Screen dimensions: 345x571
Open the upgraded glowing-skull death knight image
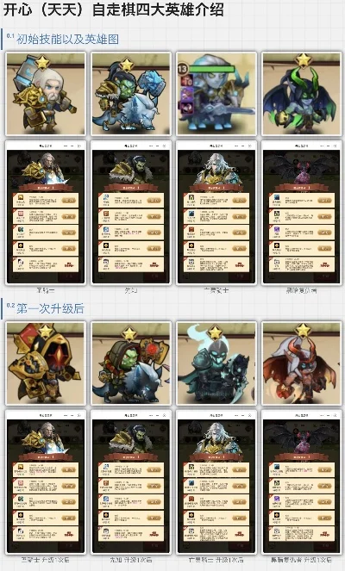[x=216, y=363]
